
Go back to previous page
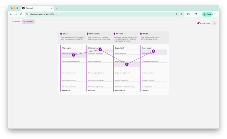tap(11, 14)
